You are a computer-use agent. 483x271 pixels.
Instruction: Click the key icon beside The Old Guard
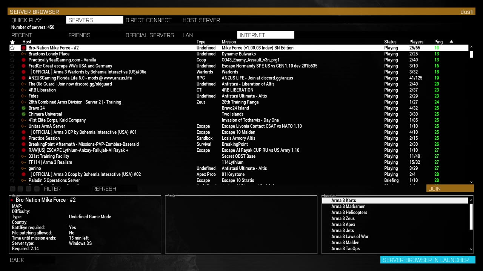point(23,84)
